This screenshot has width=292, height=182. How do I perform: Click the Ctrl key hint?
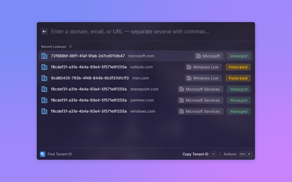(x=242, y=154)
